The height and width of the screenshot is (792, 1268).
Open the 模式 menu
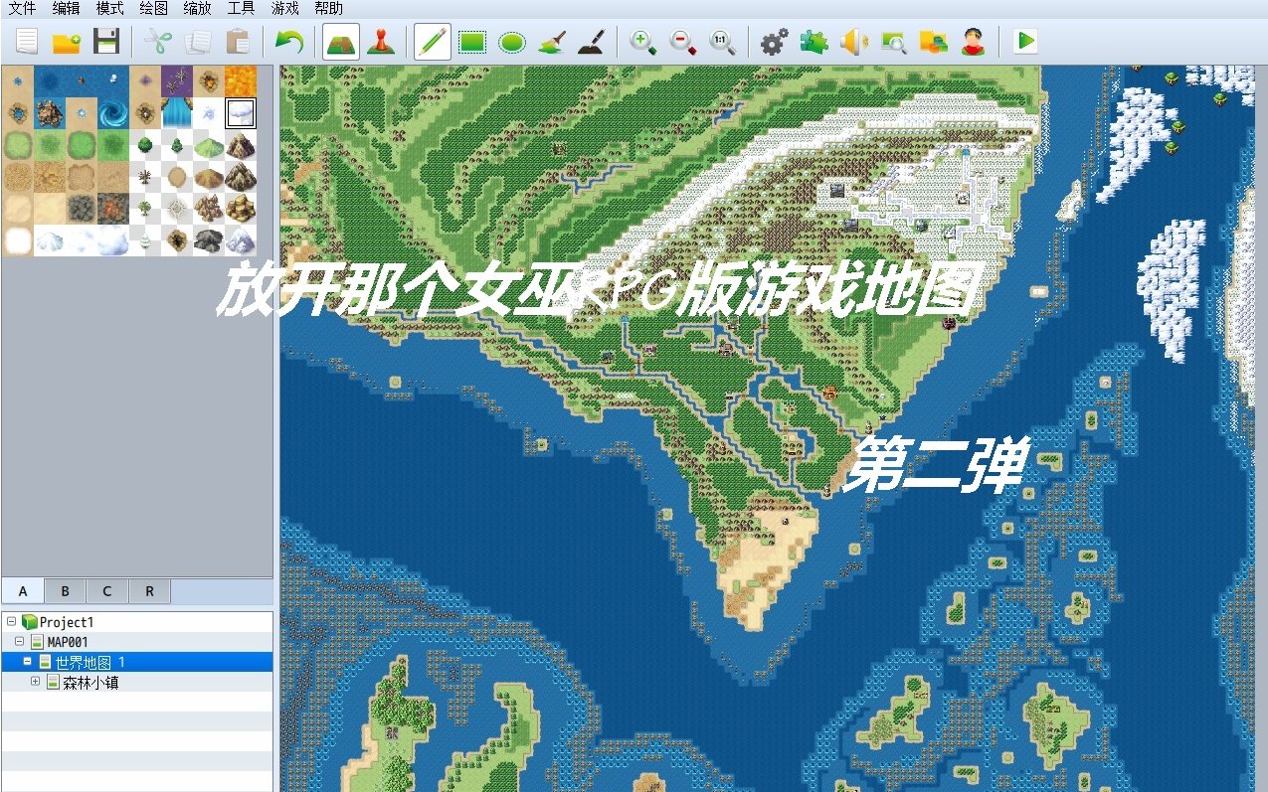(x=110, y=9)
